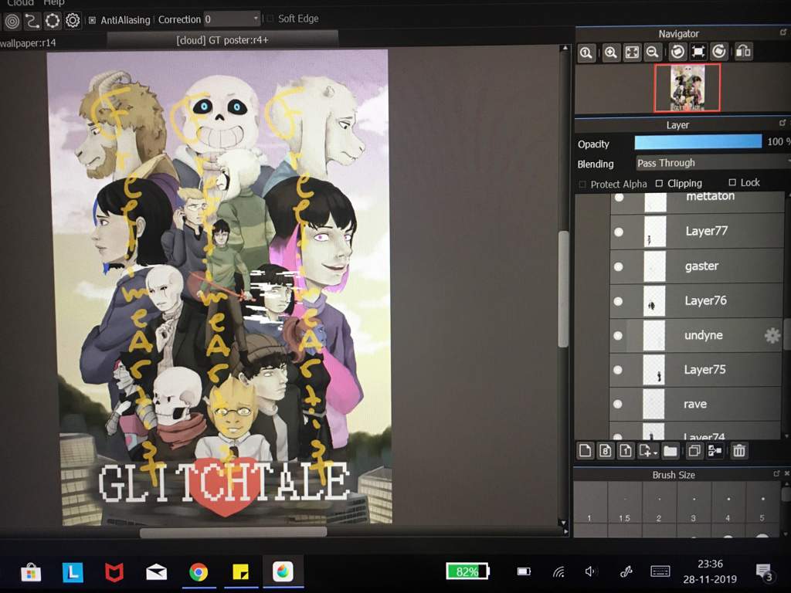
Task: Reset zoom to 100% in Navigator
Action: 586,53
